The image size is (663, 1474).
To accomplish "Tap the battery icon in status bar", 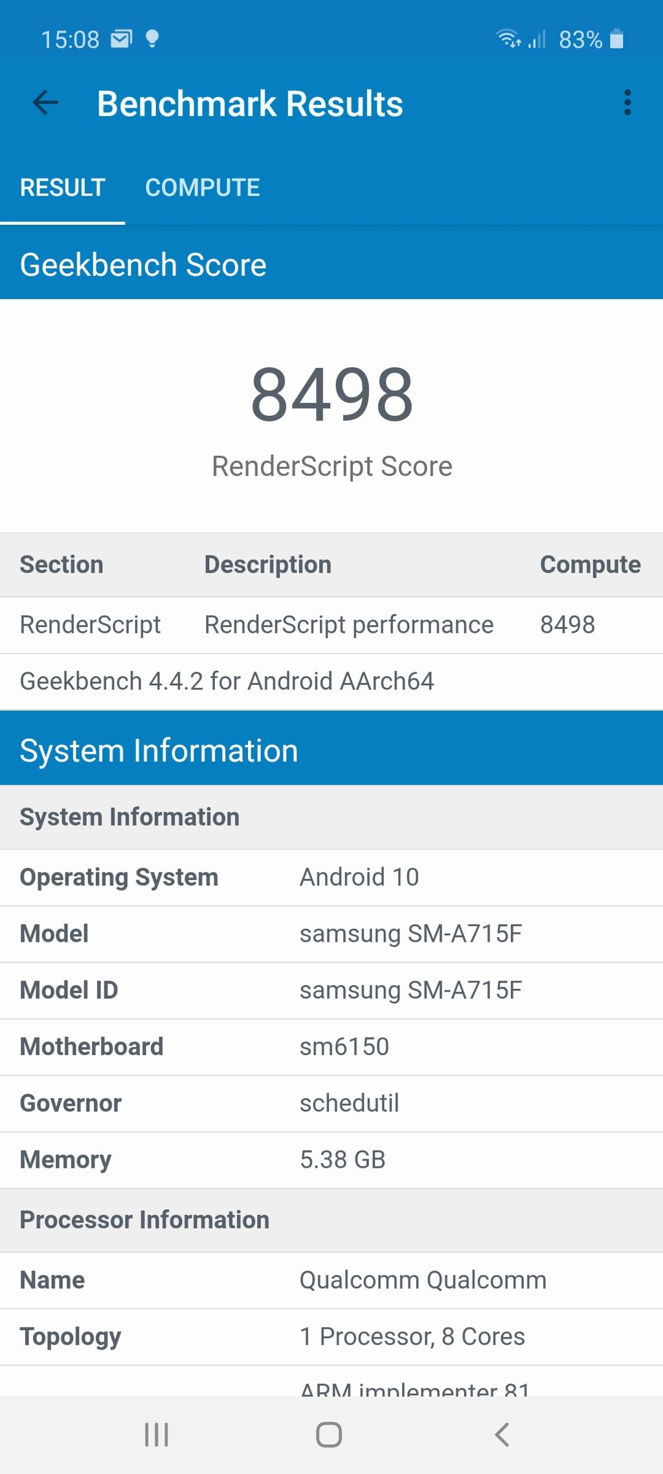I will point(617,40).
